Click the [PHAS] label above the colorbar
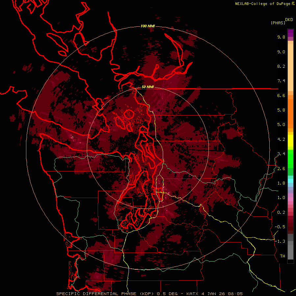Viewport: 296px width, 296px height. coord(278,23)
